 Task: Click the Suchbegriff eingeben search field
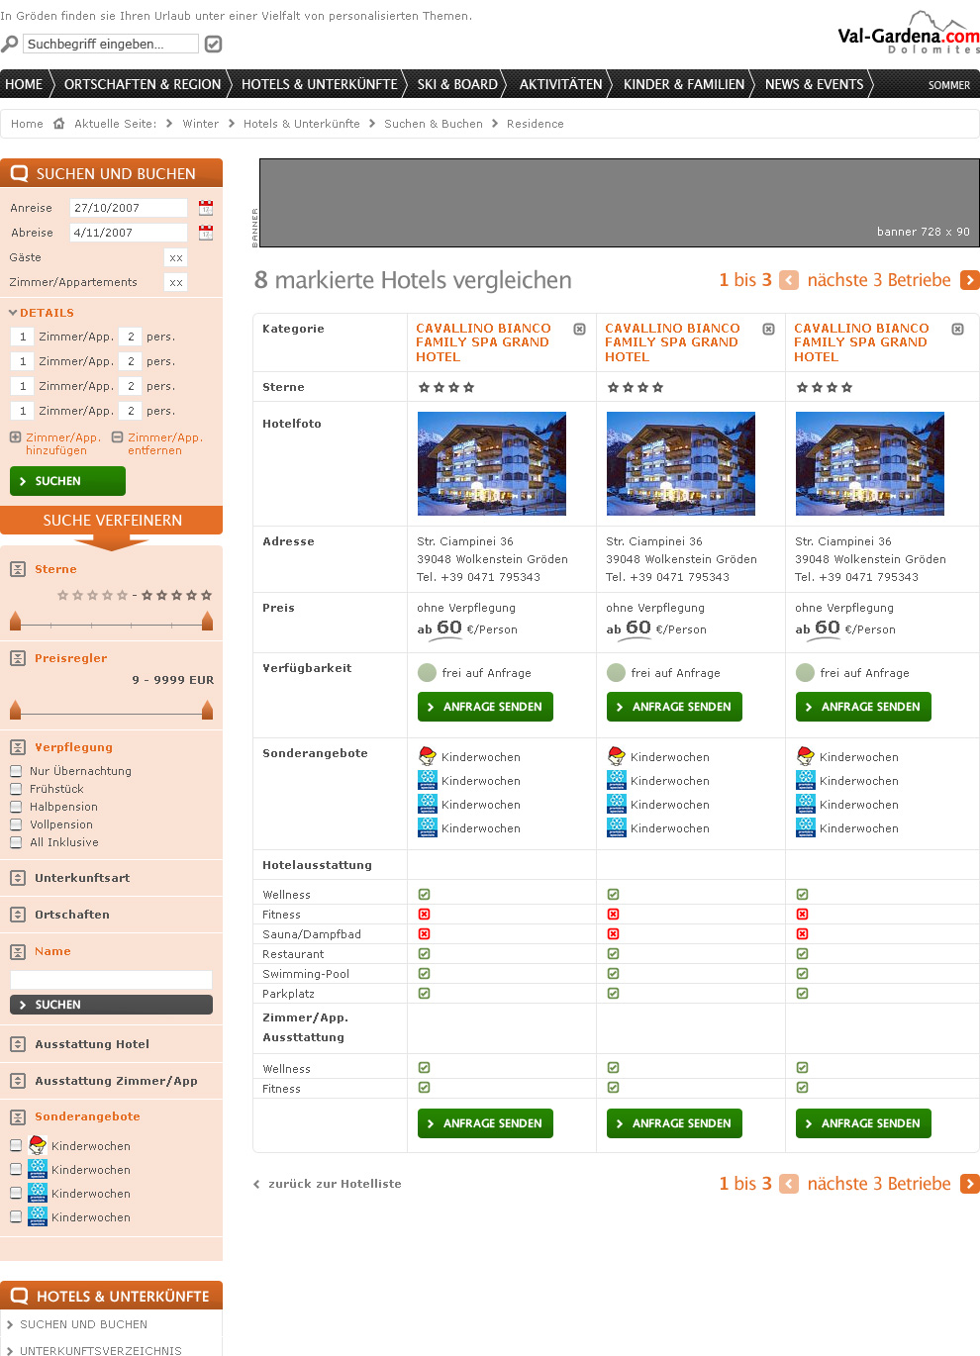click(110, 44)
